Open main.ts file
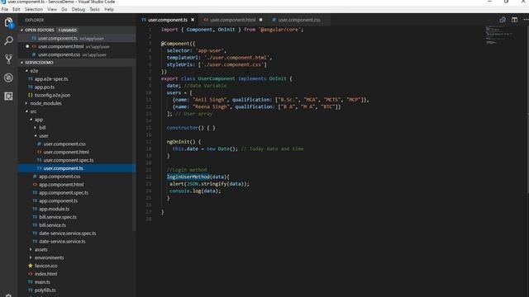 (42, 282)
